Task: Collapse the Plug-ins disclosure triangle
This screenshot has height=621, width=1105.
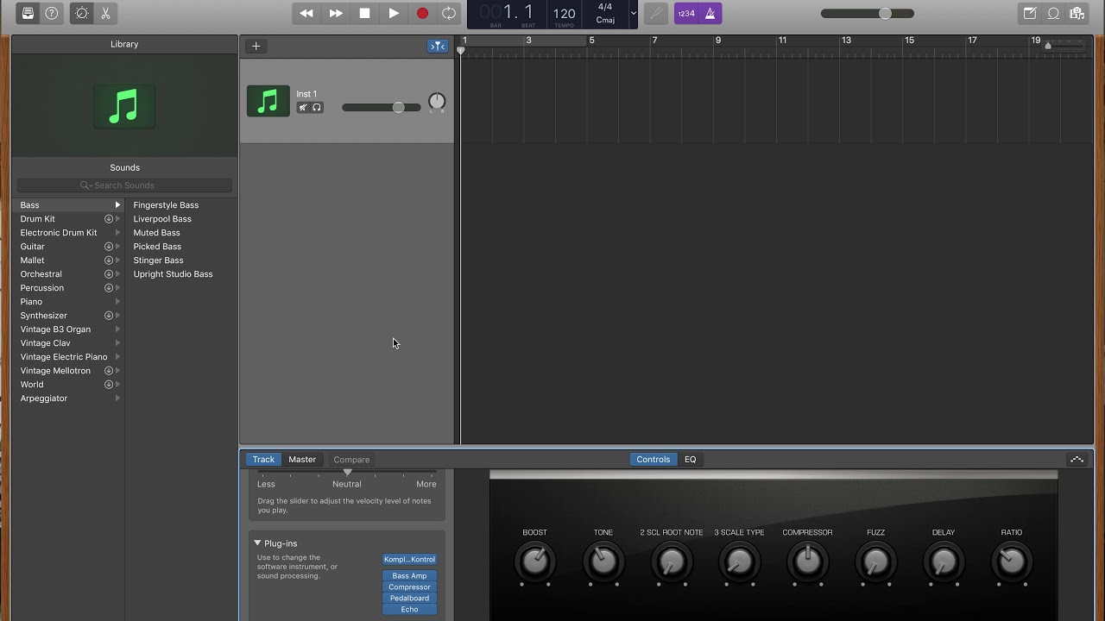Action: (257, 543)
